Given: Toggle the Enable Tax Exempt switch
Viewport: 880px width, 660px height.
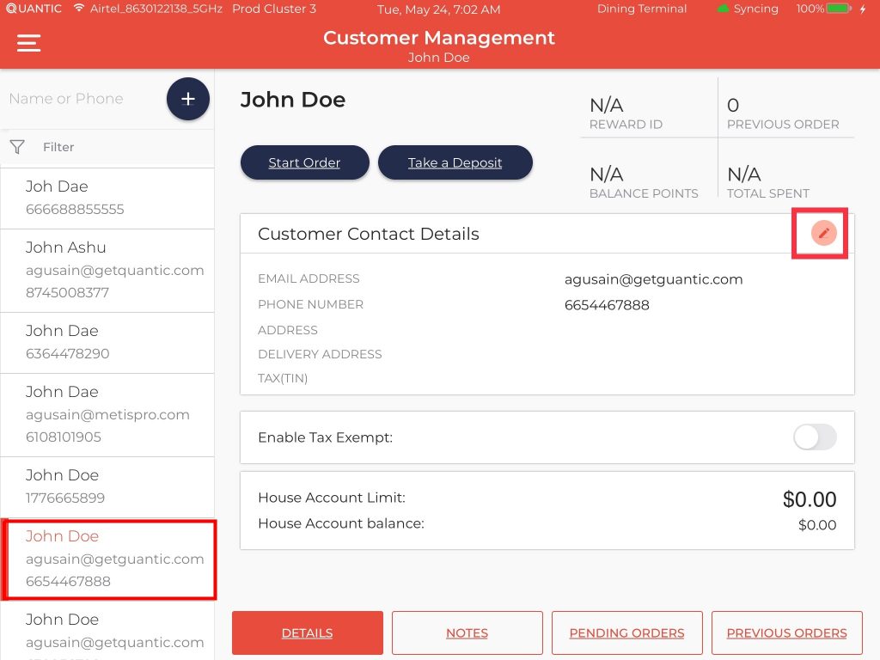Looking at the screenshot, I should click(814, 437).
